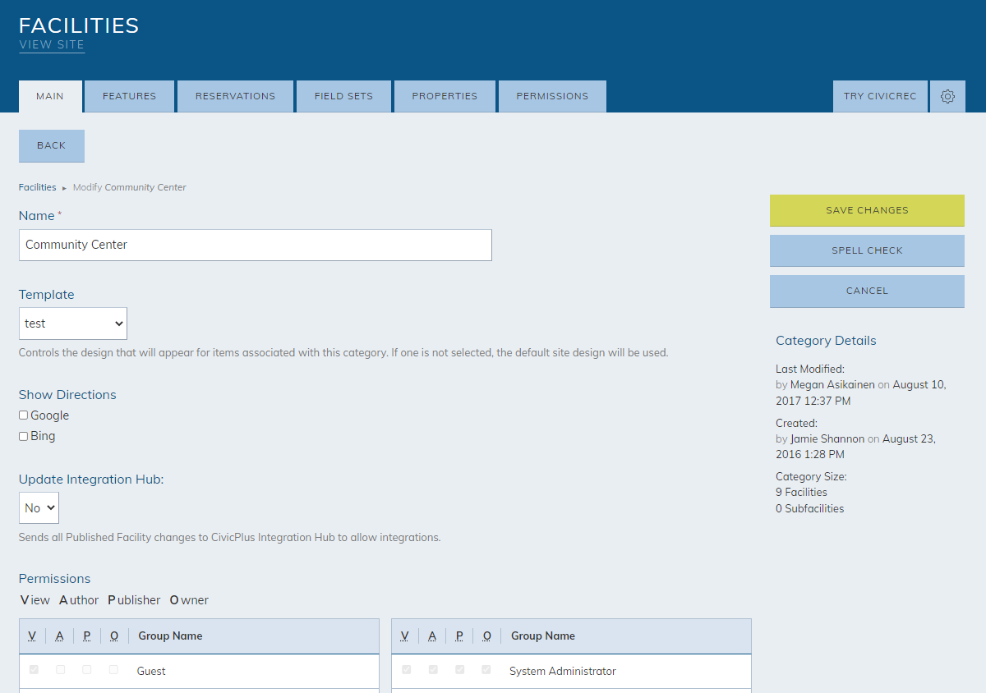Toggle Guest View permission checkbox
Screen dimensions: 986x693
click(34, 670)
